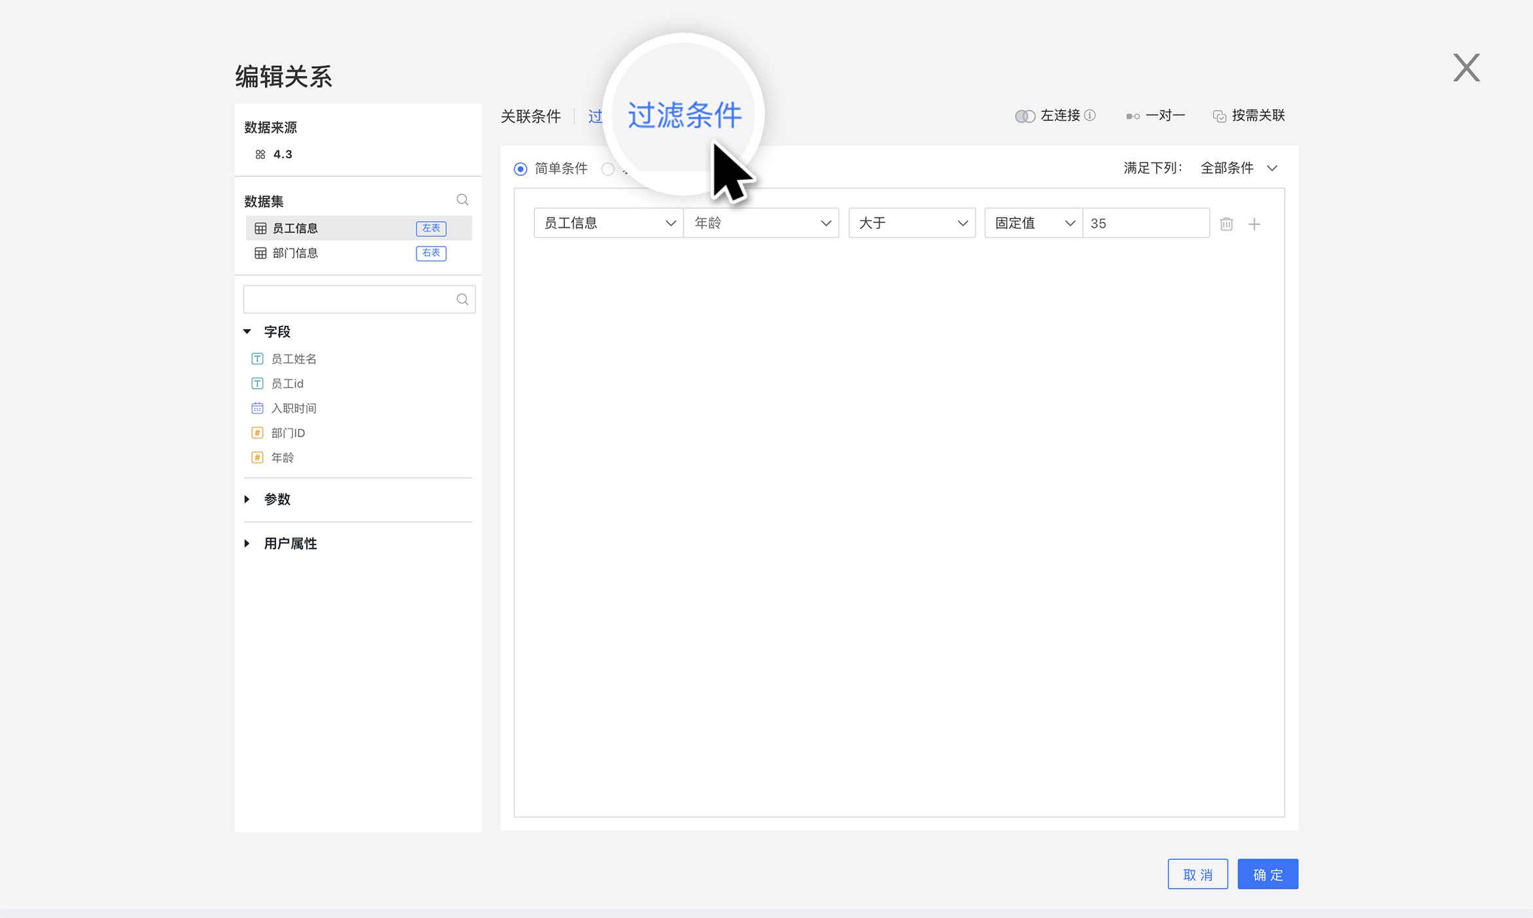Select the 员工姓名 field
This screenshot has height=918, width=1533.
pyautogui.click(x=294, y=359)
